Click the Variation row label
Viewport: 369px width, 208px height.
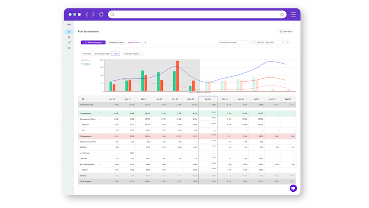(x=83, y=176)
